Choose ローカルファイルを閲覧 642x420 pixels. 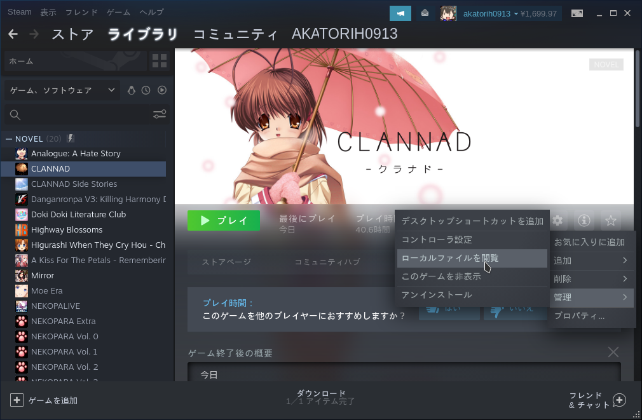click(x=472, y=259)
